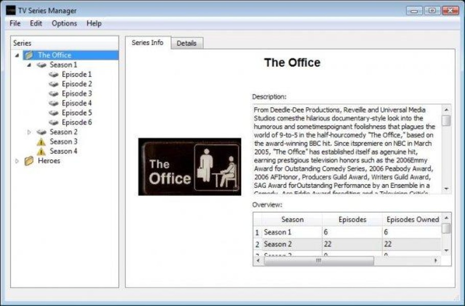Click the Description scrollbar down arrow
465x306 pixels.
[446, 189]
